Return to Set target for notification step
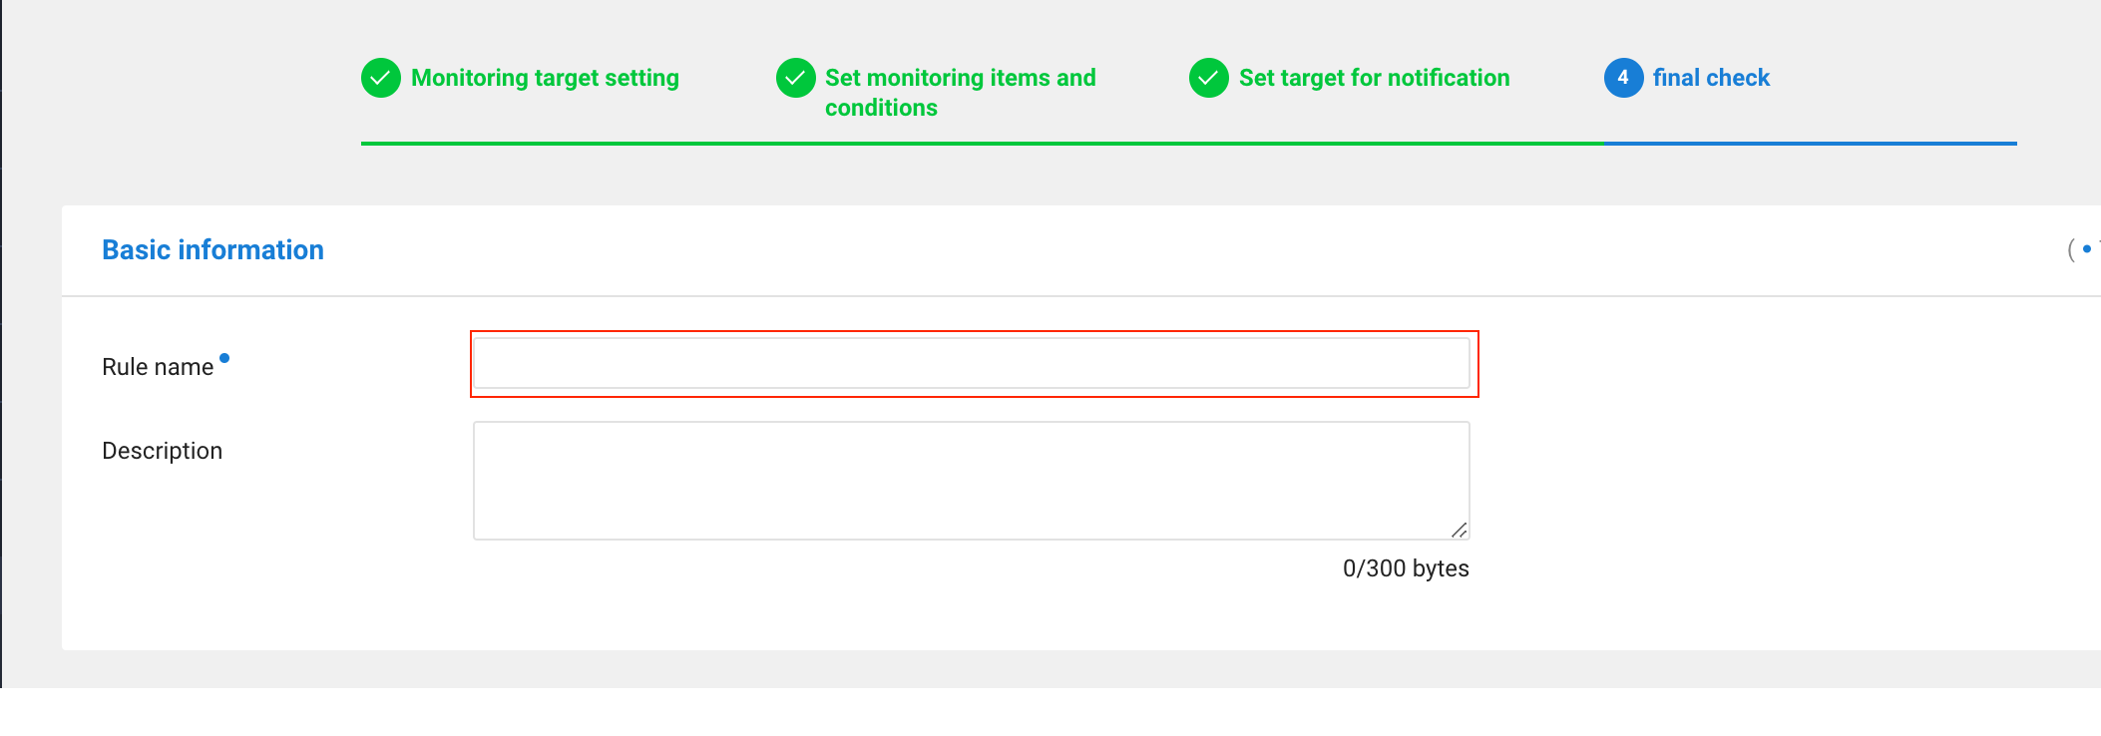The width and height of the screenshot is (2101, 736). (x=1374, y=78)
